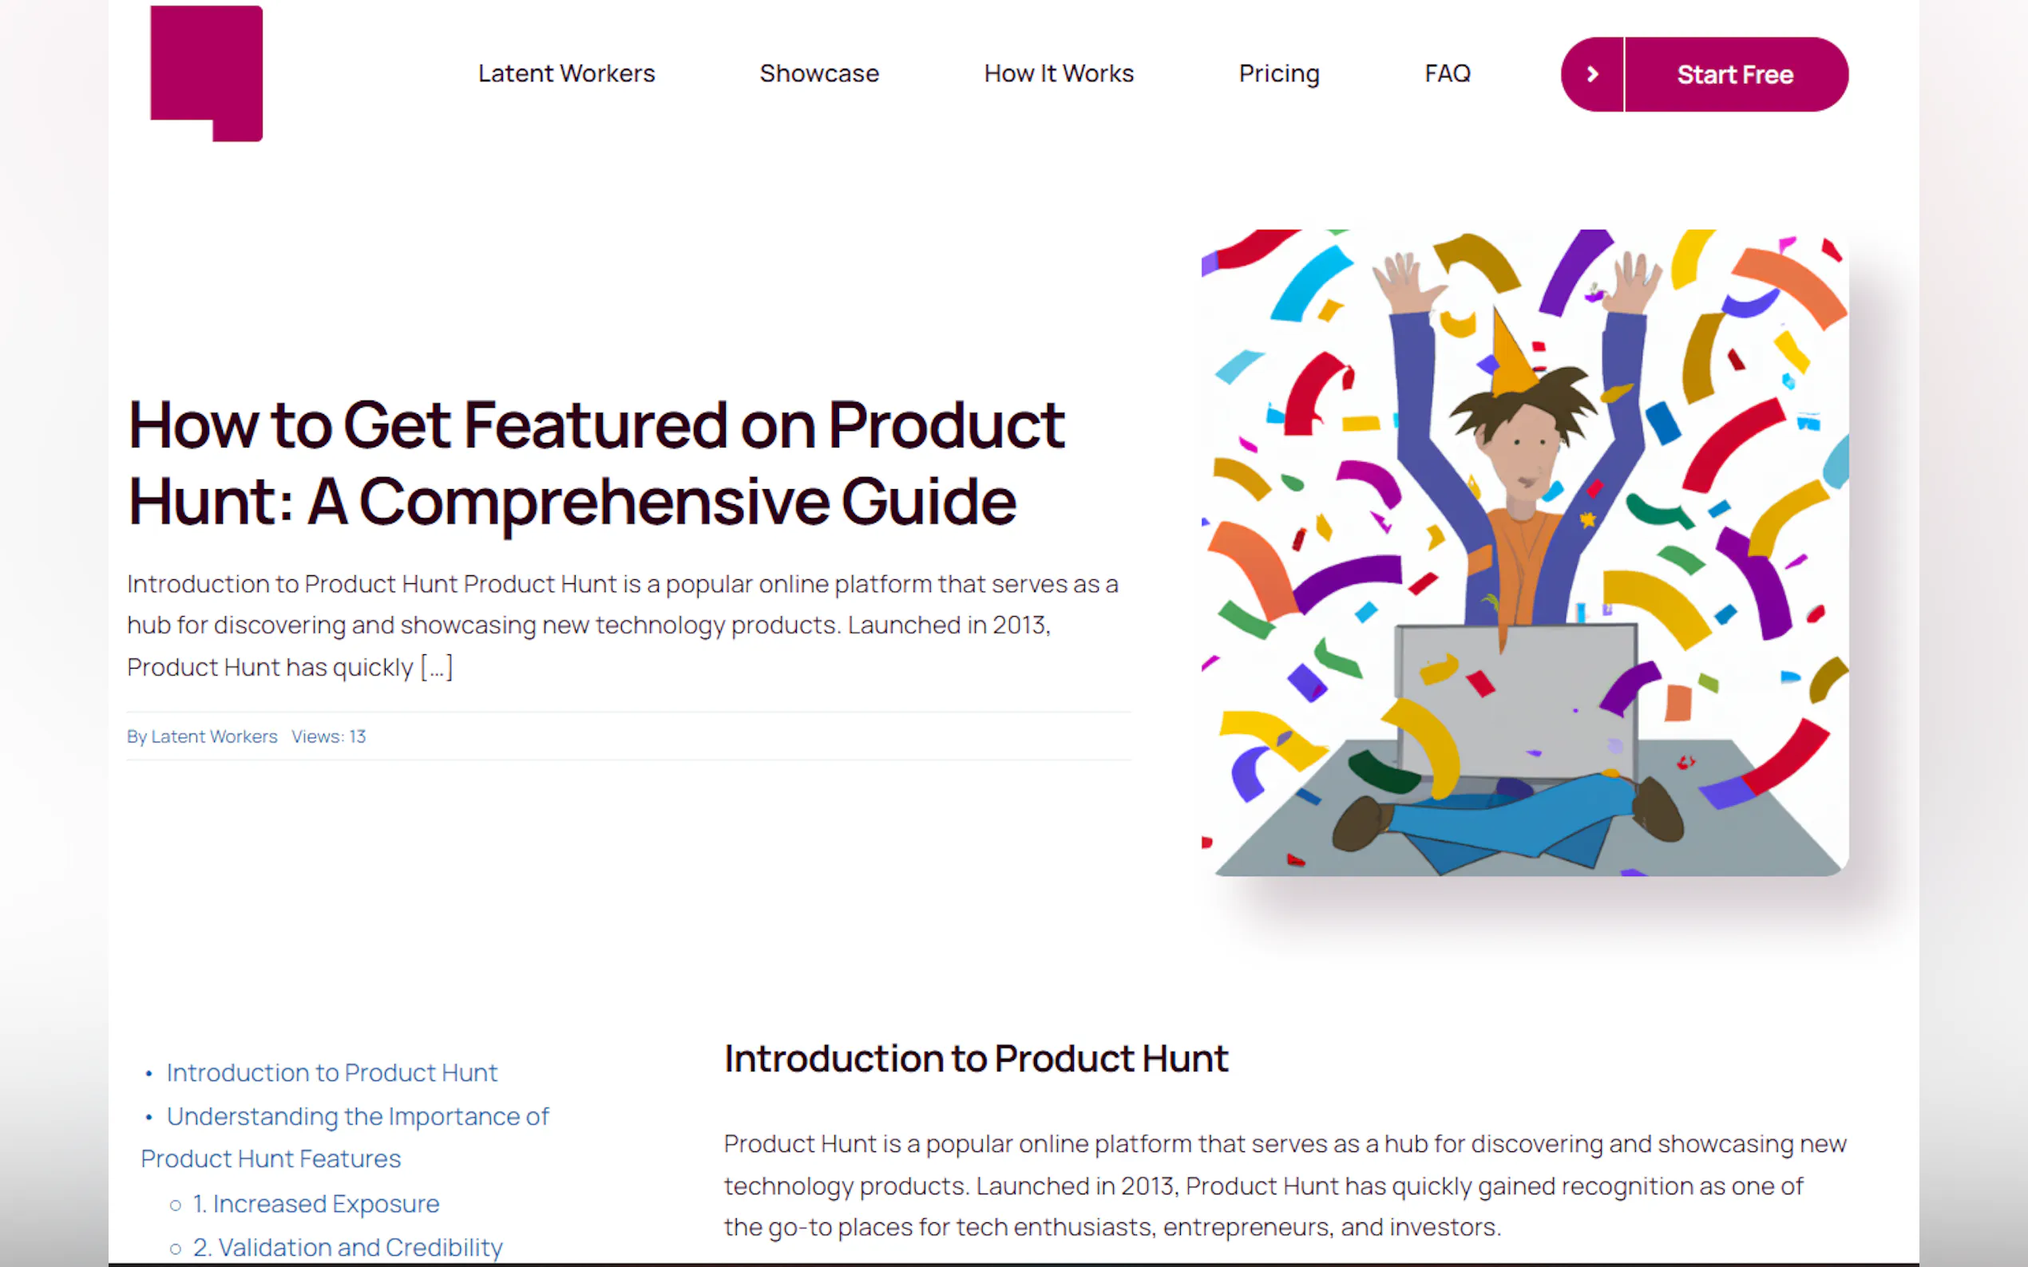Jump to Introduction to Product Hunt section
This screenshot has width=2028, height=1267.
tap(331, 1072)
